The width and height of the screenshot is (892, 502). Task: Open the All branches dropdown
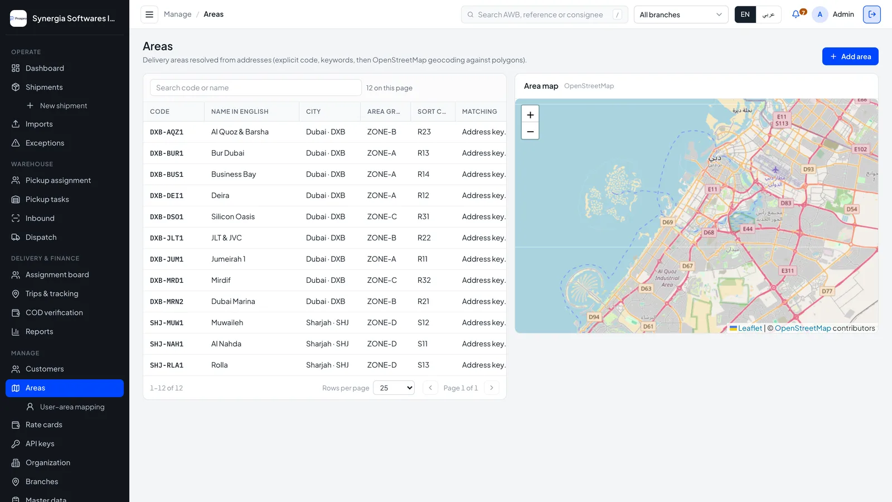[681, 15]
